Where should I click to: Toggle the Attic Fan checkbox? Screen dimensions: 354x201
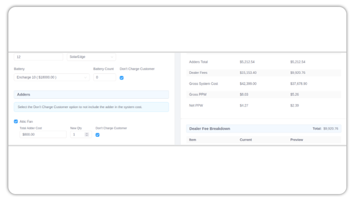(x=16, y=121)
